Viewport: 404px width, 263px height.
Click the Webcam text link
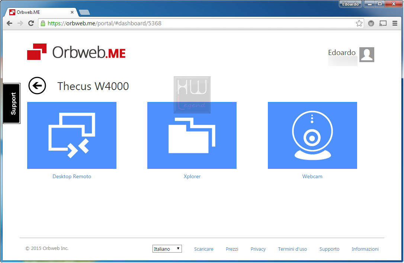point(312,176)
